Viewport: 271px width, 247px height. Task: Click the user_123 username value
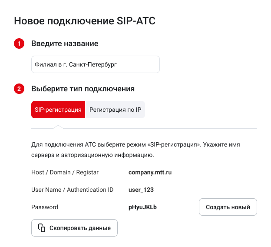click(141, 190)
